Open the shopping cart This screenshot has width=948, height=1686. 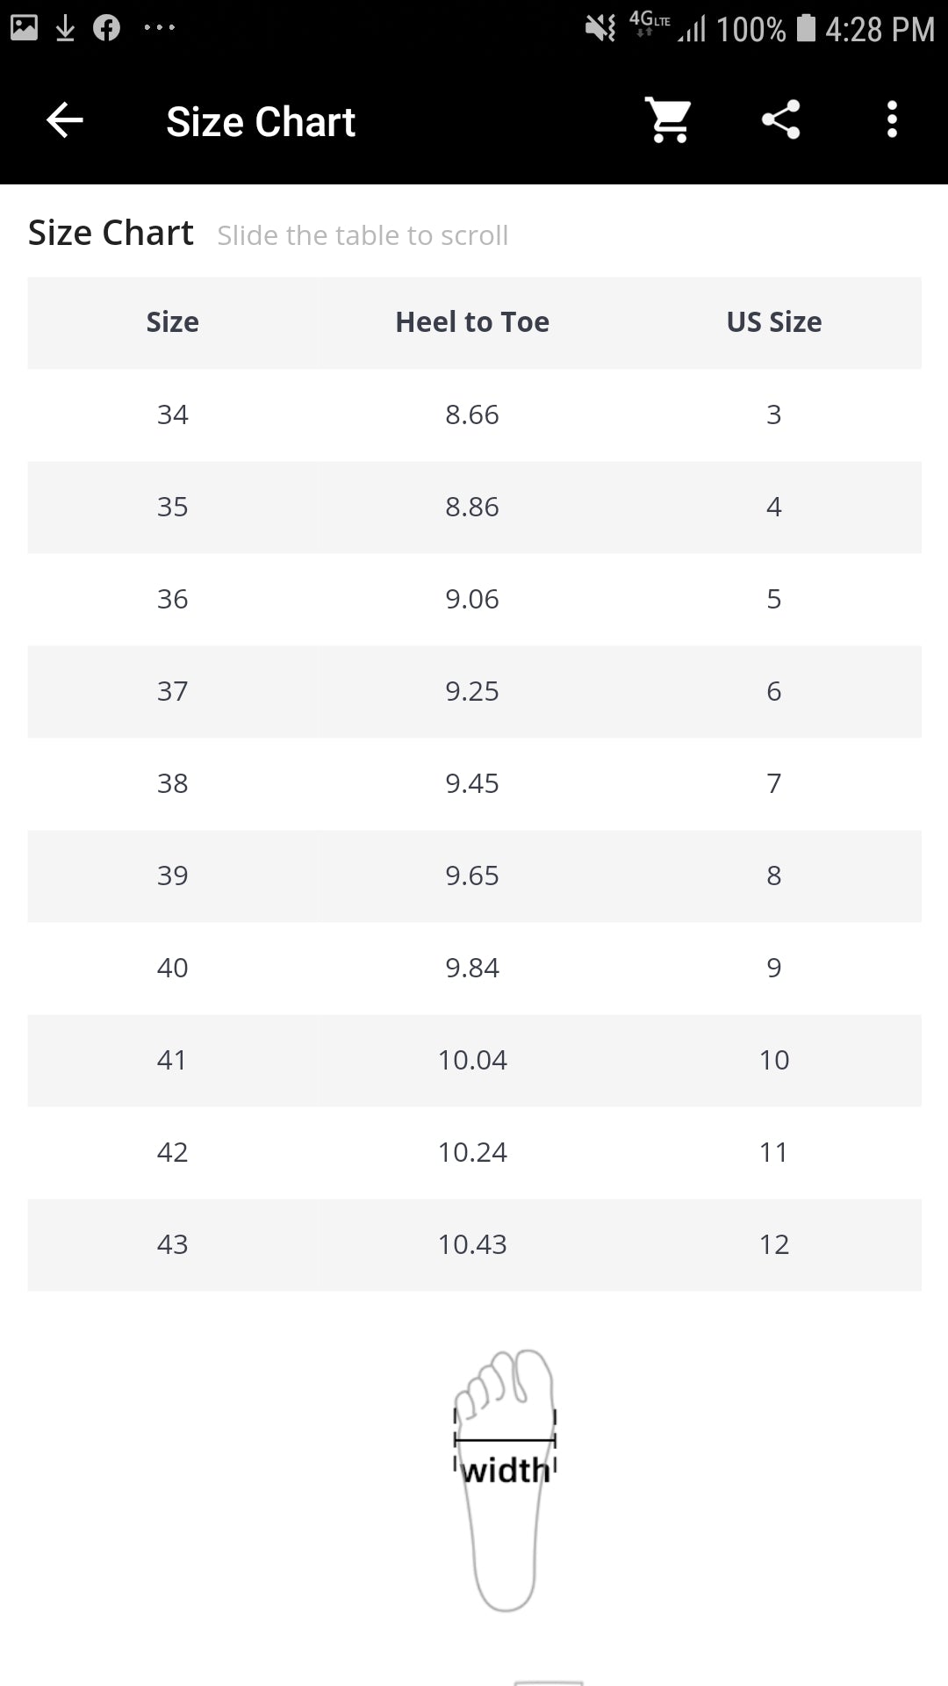click(669, 120)
